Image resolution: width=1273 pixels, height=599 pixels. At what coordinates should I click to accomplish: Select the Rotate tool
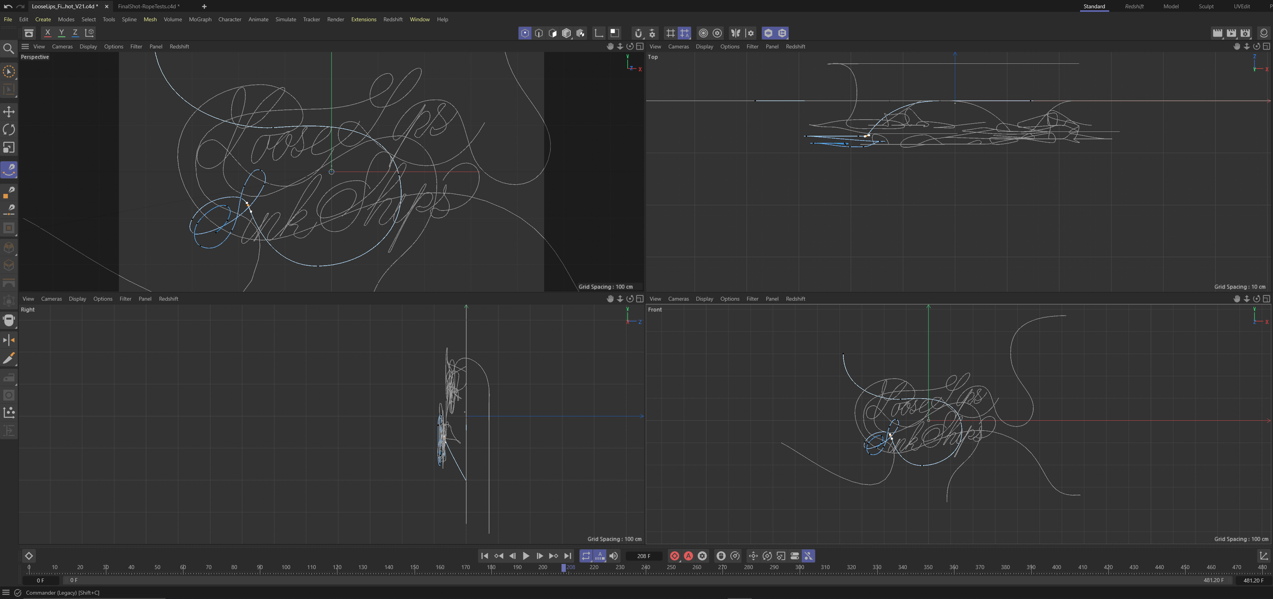pyautogui.click(x=9, y=130)
